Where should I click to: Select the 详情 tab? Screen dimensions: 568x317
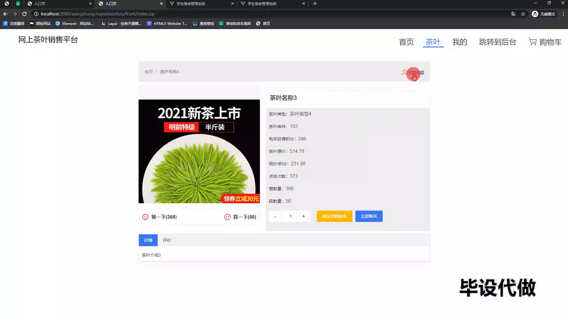[148, 240]
